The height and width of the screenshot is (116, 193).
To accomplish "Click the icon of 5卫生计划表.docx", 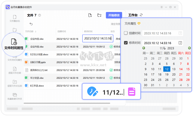I will pyautogui.click(x=26, y=54).
